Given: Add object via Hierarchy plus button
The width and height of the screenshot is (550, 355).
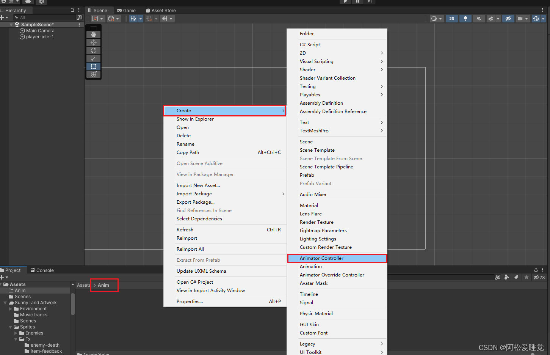Looking at the screenshot, I should [4, 17].
